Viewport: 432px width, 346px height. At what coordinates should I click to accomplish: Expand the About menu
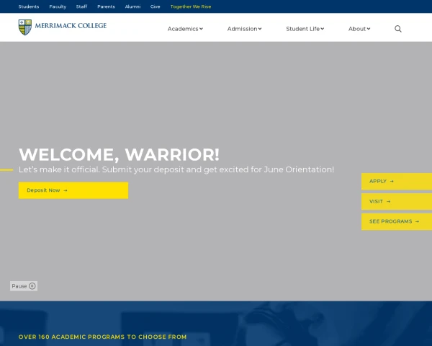click(359, 29)
